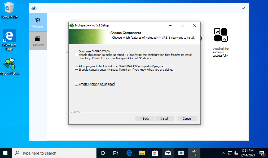Open network status tray icon
Viewport: 268px width, 158px height.
point(230,153)
